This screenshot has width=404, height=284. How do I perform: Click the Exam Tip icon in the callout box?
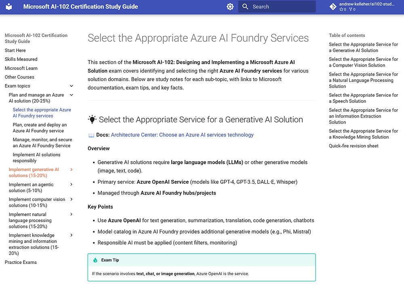pyautogui.click(x=96, y=259)
